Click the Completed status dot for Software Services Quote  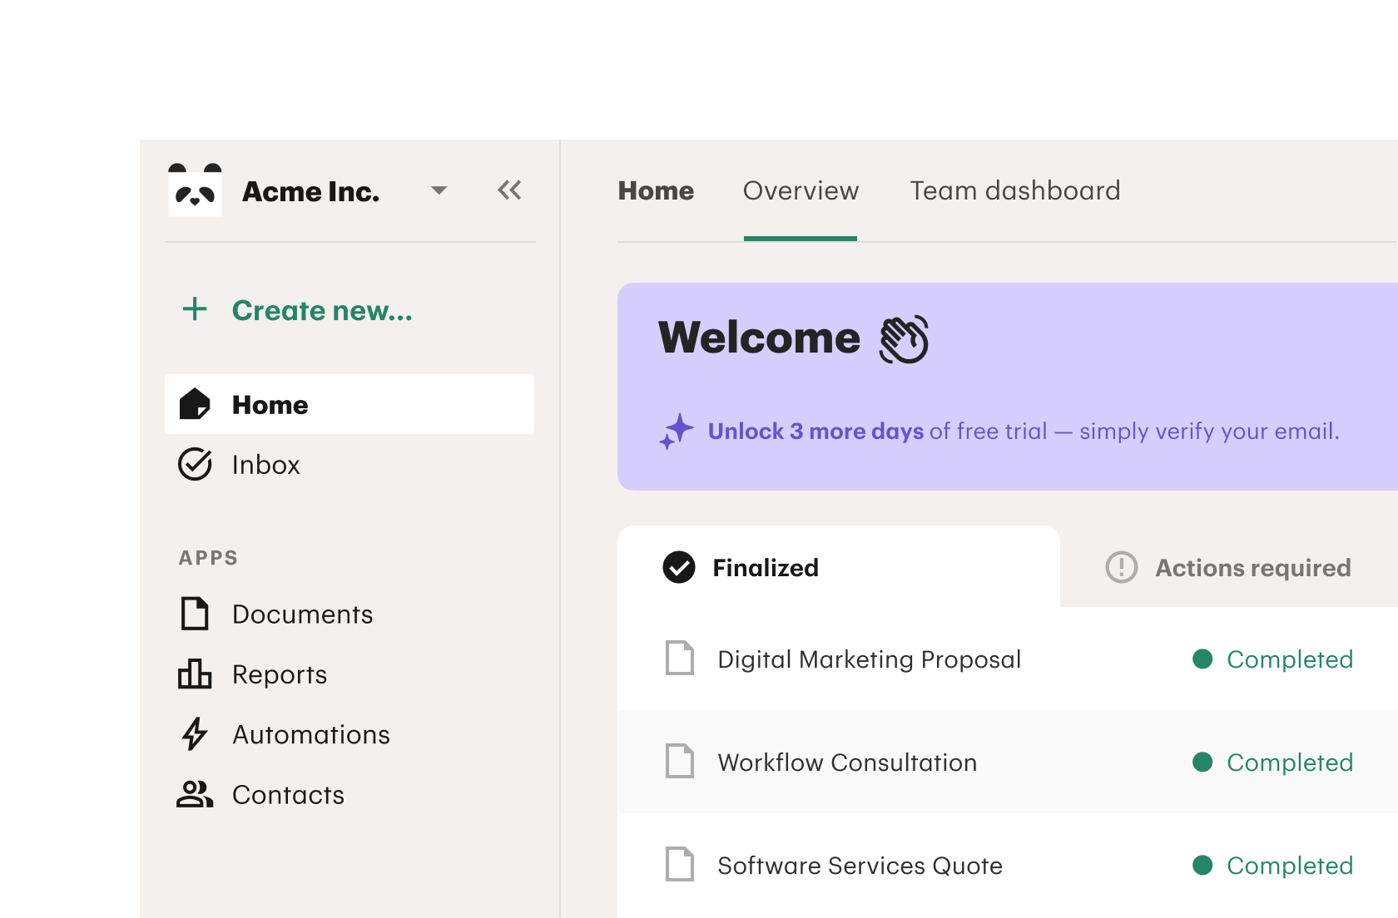(x=1202, y=866)
